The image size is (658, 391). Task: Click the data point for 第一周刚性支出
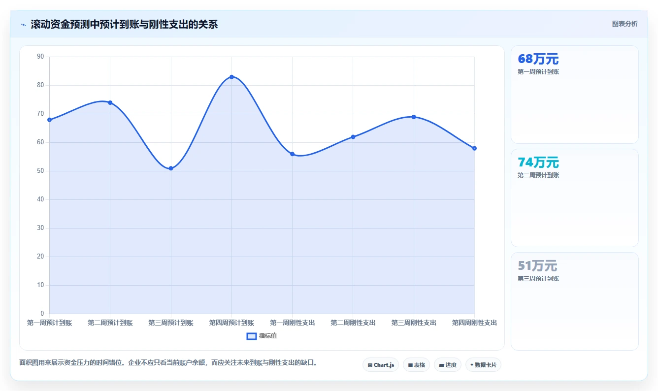coord(292,154)
